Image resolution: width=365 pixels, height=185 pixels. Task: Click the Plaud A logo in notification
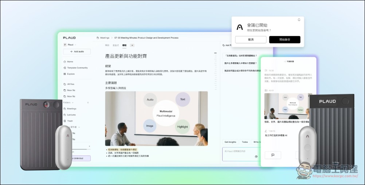pyautogui.click(x=240, y=27)
